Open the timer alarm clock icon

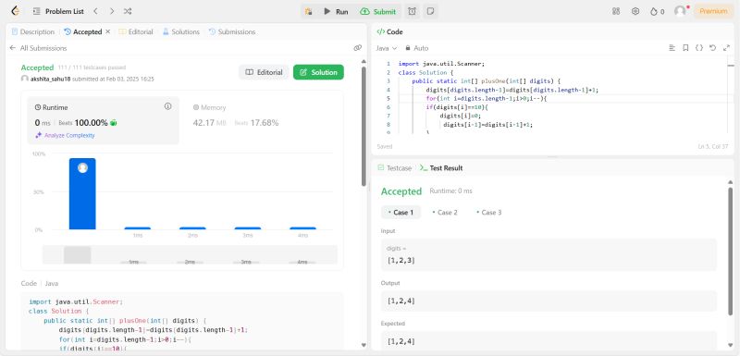(412, 11)
